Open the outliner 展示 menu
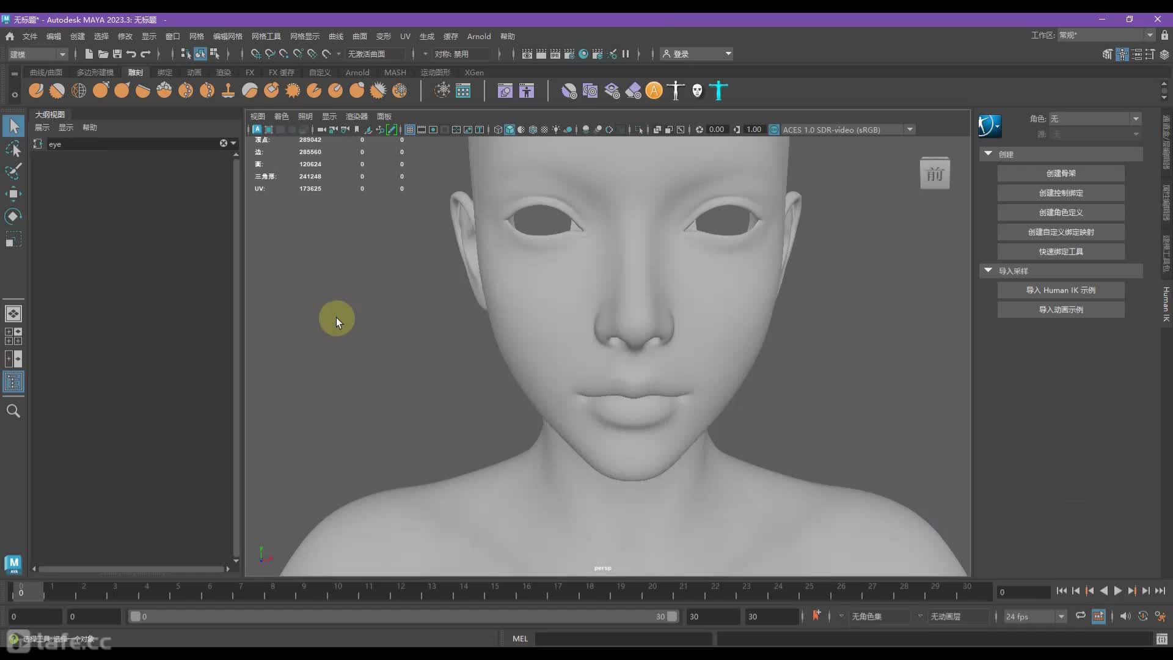Screen dimensions: 1173x660 42,128
